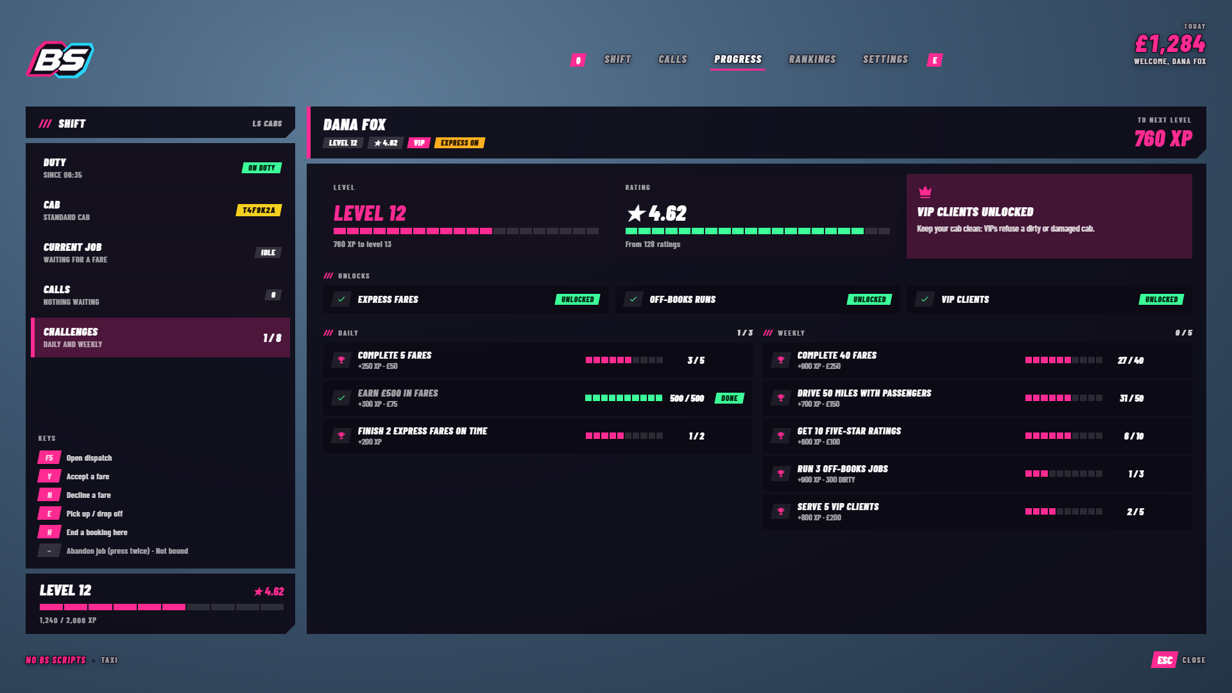The height and width of the screenshot is (693, 1232).
Task: Select the Progress tab
Action: pyautogui.click(x=738, y=60)
